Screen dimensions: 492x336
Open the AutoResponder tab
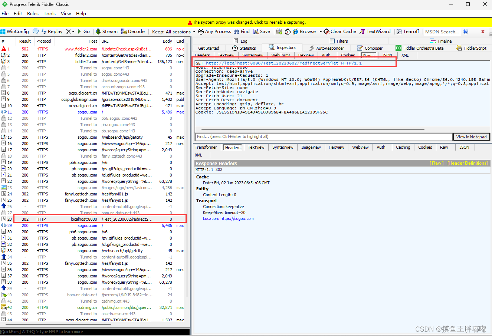pos(327,48)
